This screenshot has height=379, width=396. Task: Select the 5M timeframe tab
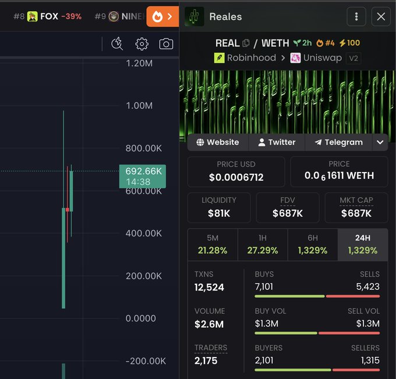(x=213, y=244)
